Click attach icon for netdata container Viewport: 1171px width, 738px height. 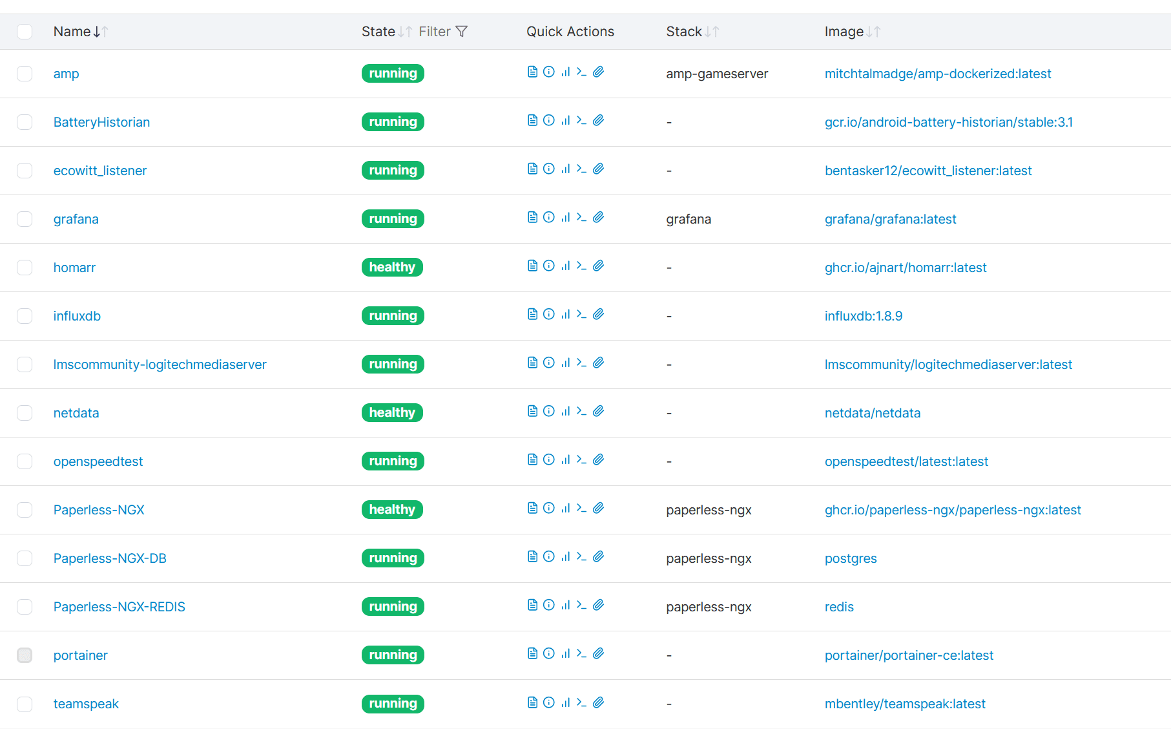599,411
